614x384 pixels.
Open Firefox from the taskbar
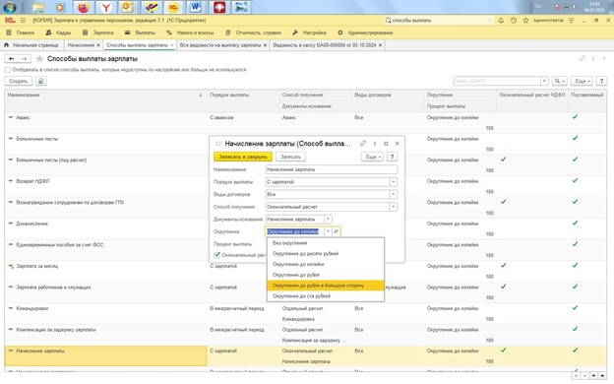click(84, 7)
